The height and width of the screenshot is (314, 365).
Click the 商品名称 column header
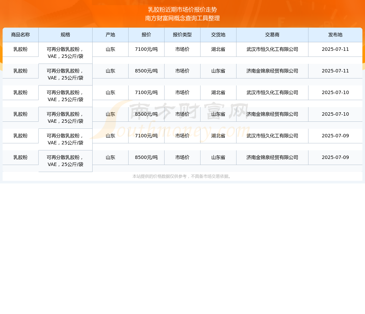click(x=21, y=35)
